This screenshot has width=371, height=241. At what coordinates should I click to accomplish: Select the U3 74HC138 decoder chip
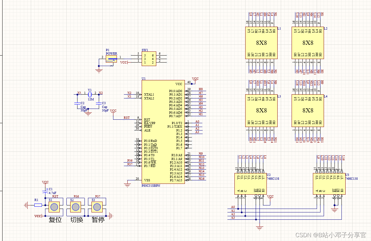(329, 184)
